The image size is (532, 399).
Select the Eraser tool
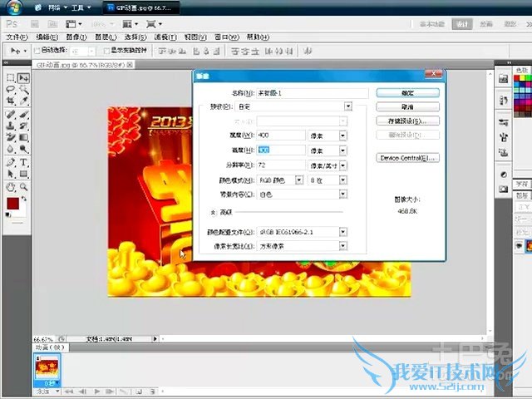[x=11, y=137]
